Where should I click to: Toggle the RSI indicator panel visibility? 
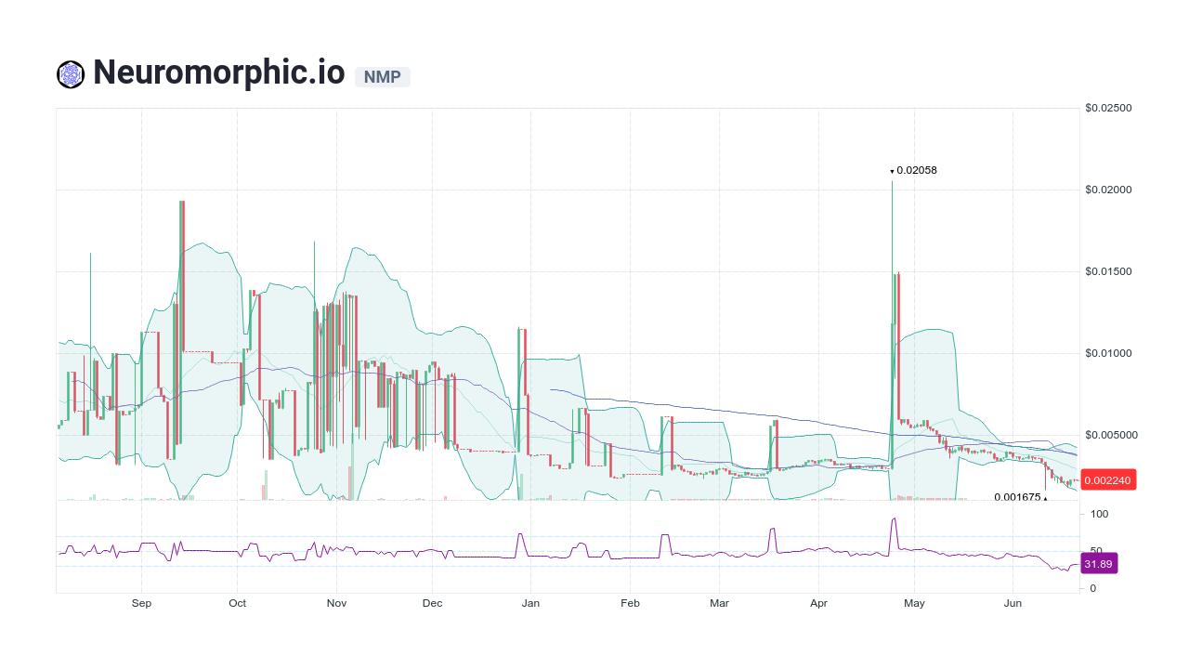tap(557, 548)
